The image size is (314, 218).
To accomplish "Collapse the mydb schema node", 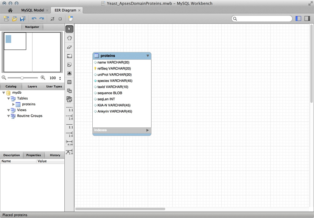I will 4,93.
